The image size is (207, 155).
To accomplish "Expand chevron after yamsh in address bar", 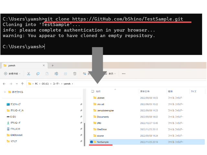I will 72,84.
